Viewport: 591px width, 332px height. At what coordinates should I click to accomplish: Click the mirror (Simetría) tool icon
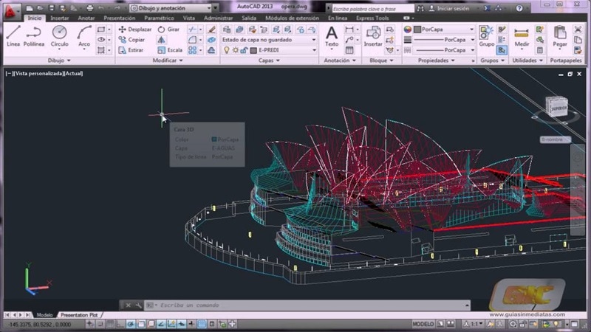(x=161, y=40)
